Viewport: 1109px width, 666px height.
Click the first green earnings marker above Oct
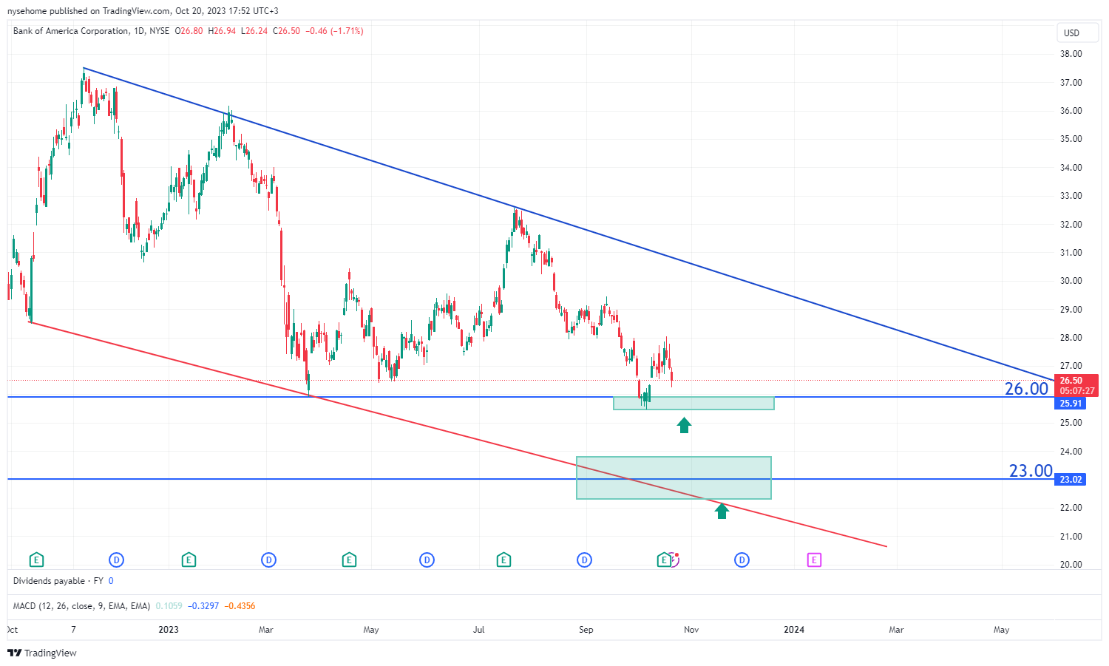[x=36, y=560]
